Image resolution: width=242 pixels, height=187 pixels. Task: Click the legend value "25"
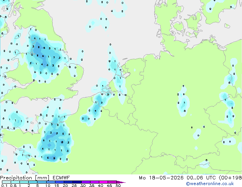[x=74, y=185]
